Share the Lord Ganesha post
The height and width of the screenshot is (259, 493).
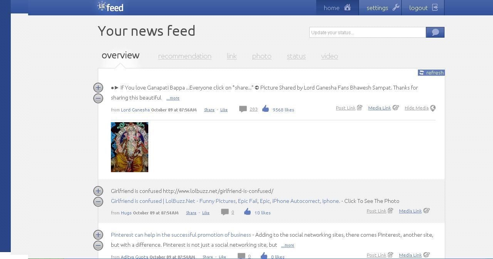[209, 110]
